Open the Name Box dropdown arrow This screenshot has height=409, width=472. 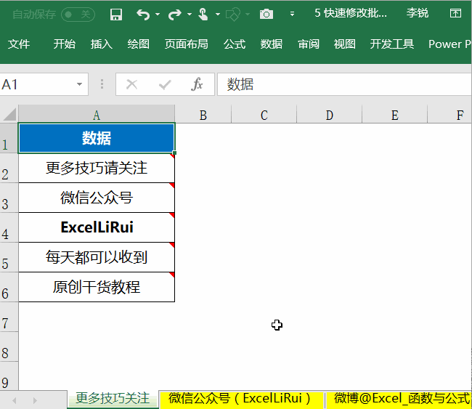pos(79,84)
